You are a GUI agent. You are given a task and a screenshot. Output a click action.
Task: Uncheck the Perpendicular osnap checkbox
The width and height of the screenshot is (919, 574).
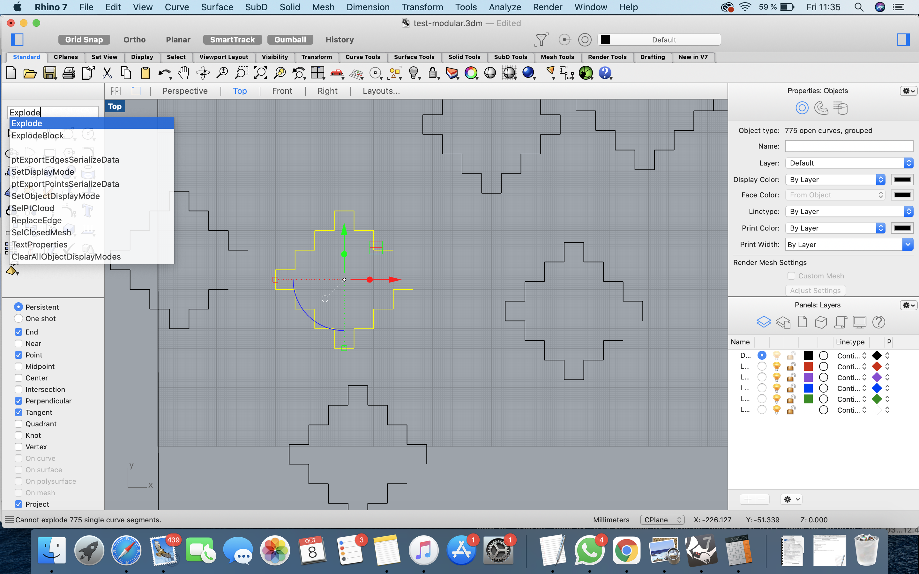[x=18, y=401]
